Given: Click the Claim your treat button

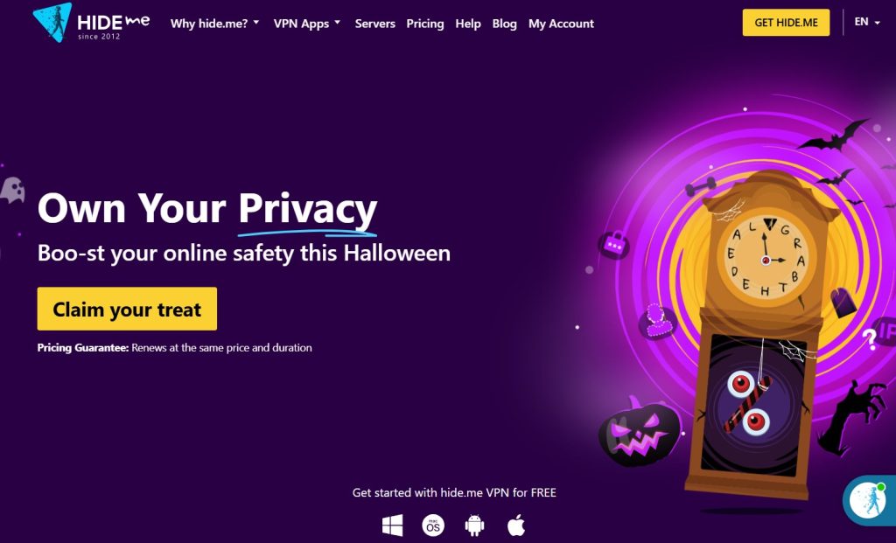Looking at the screenshot, I should click(127, 309).
